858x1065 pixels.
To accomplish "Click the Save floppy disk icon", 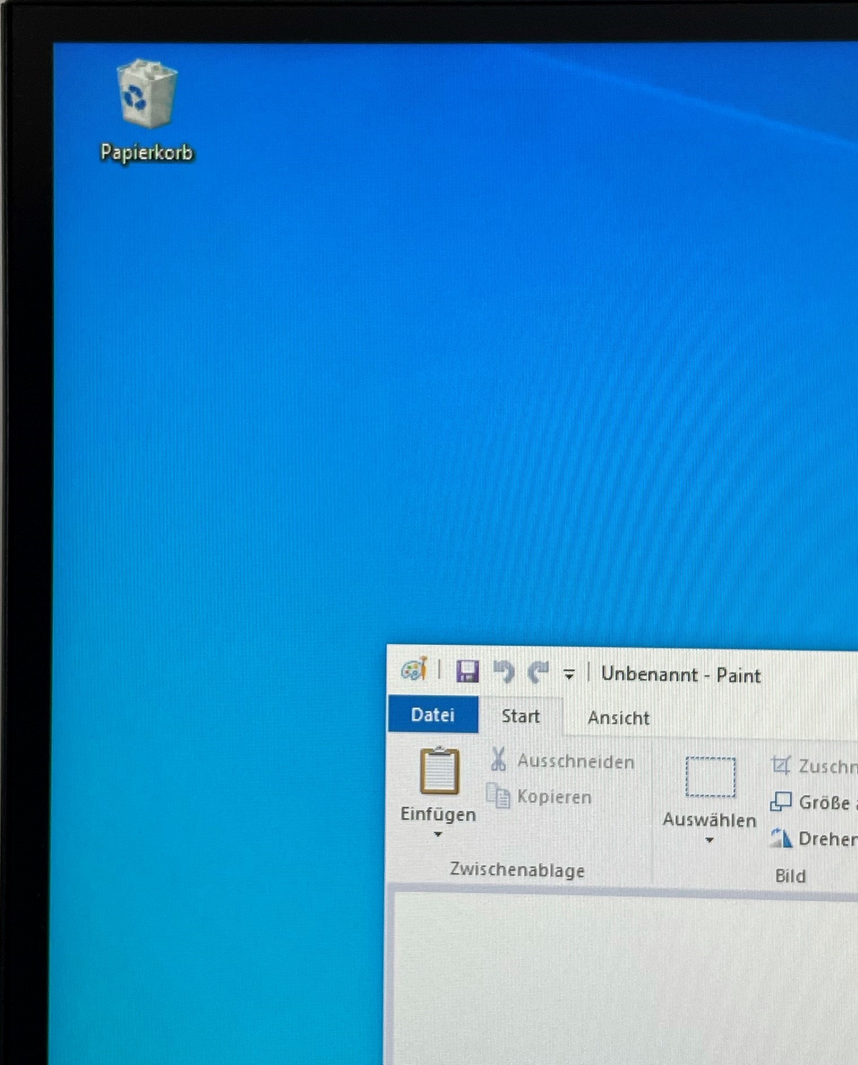I will click(468, 672).
